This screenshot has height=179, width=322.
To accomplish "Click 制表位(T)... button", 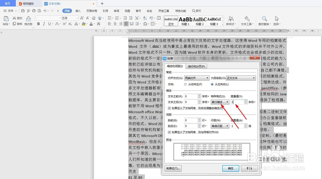I will click(x=173, y=168).
